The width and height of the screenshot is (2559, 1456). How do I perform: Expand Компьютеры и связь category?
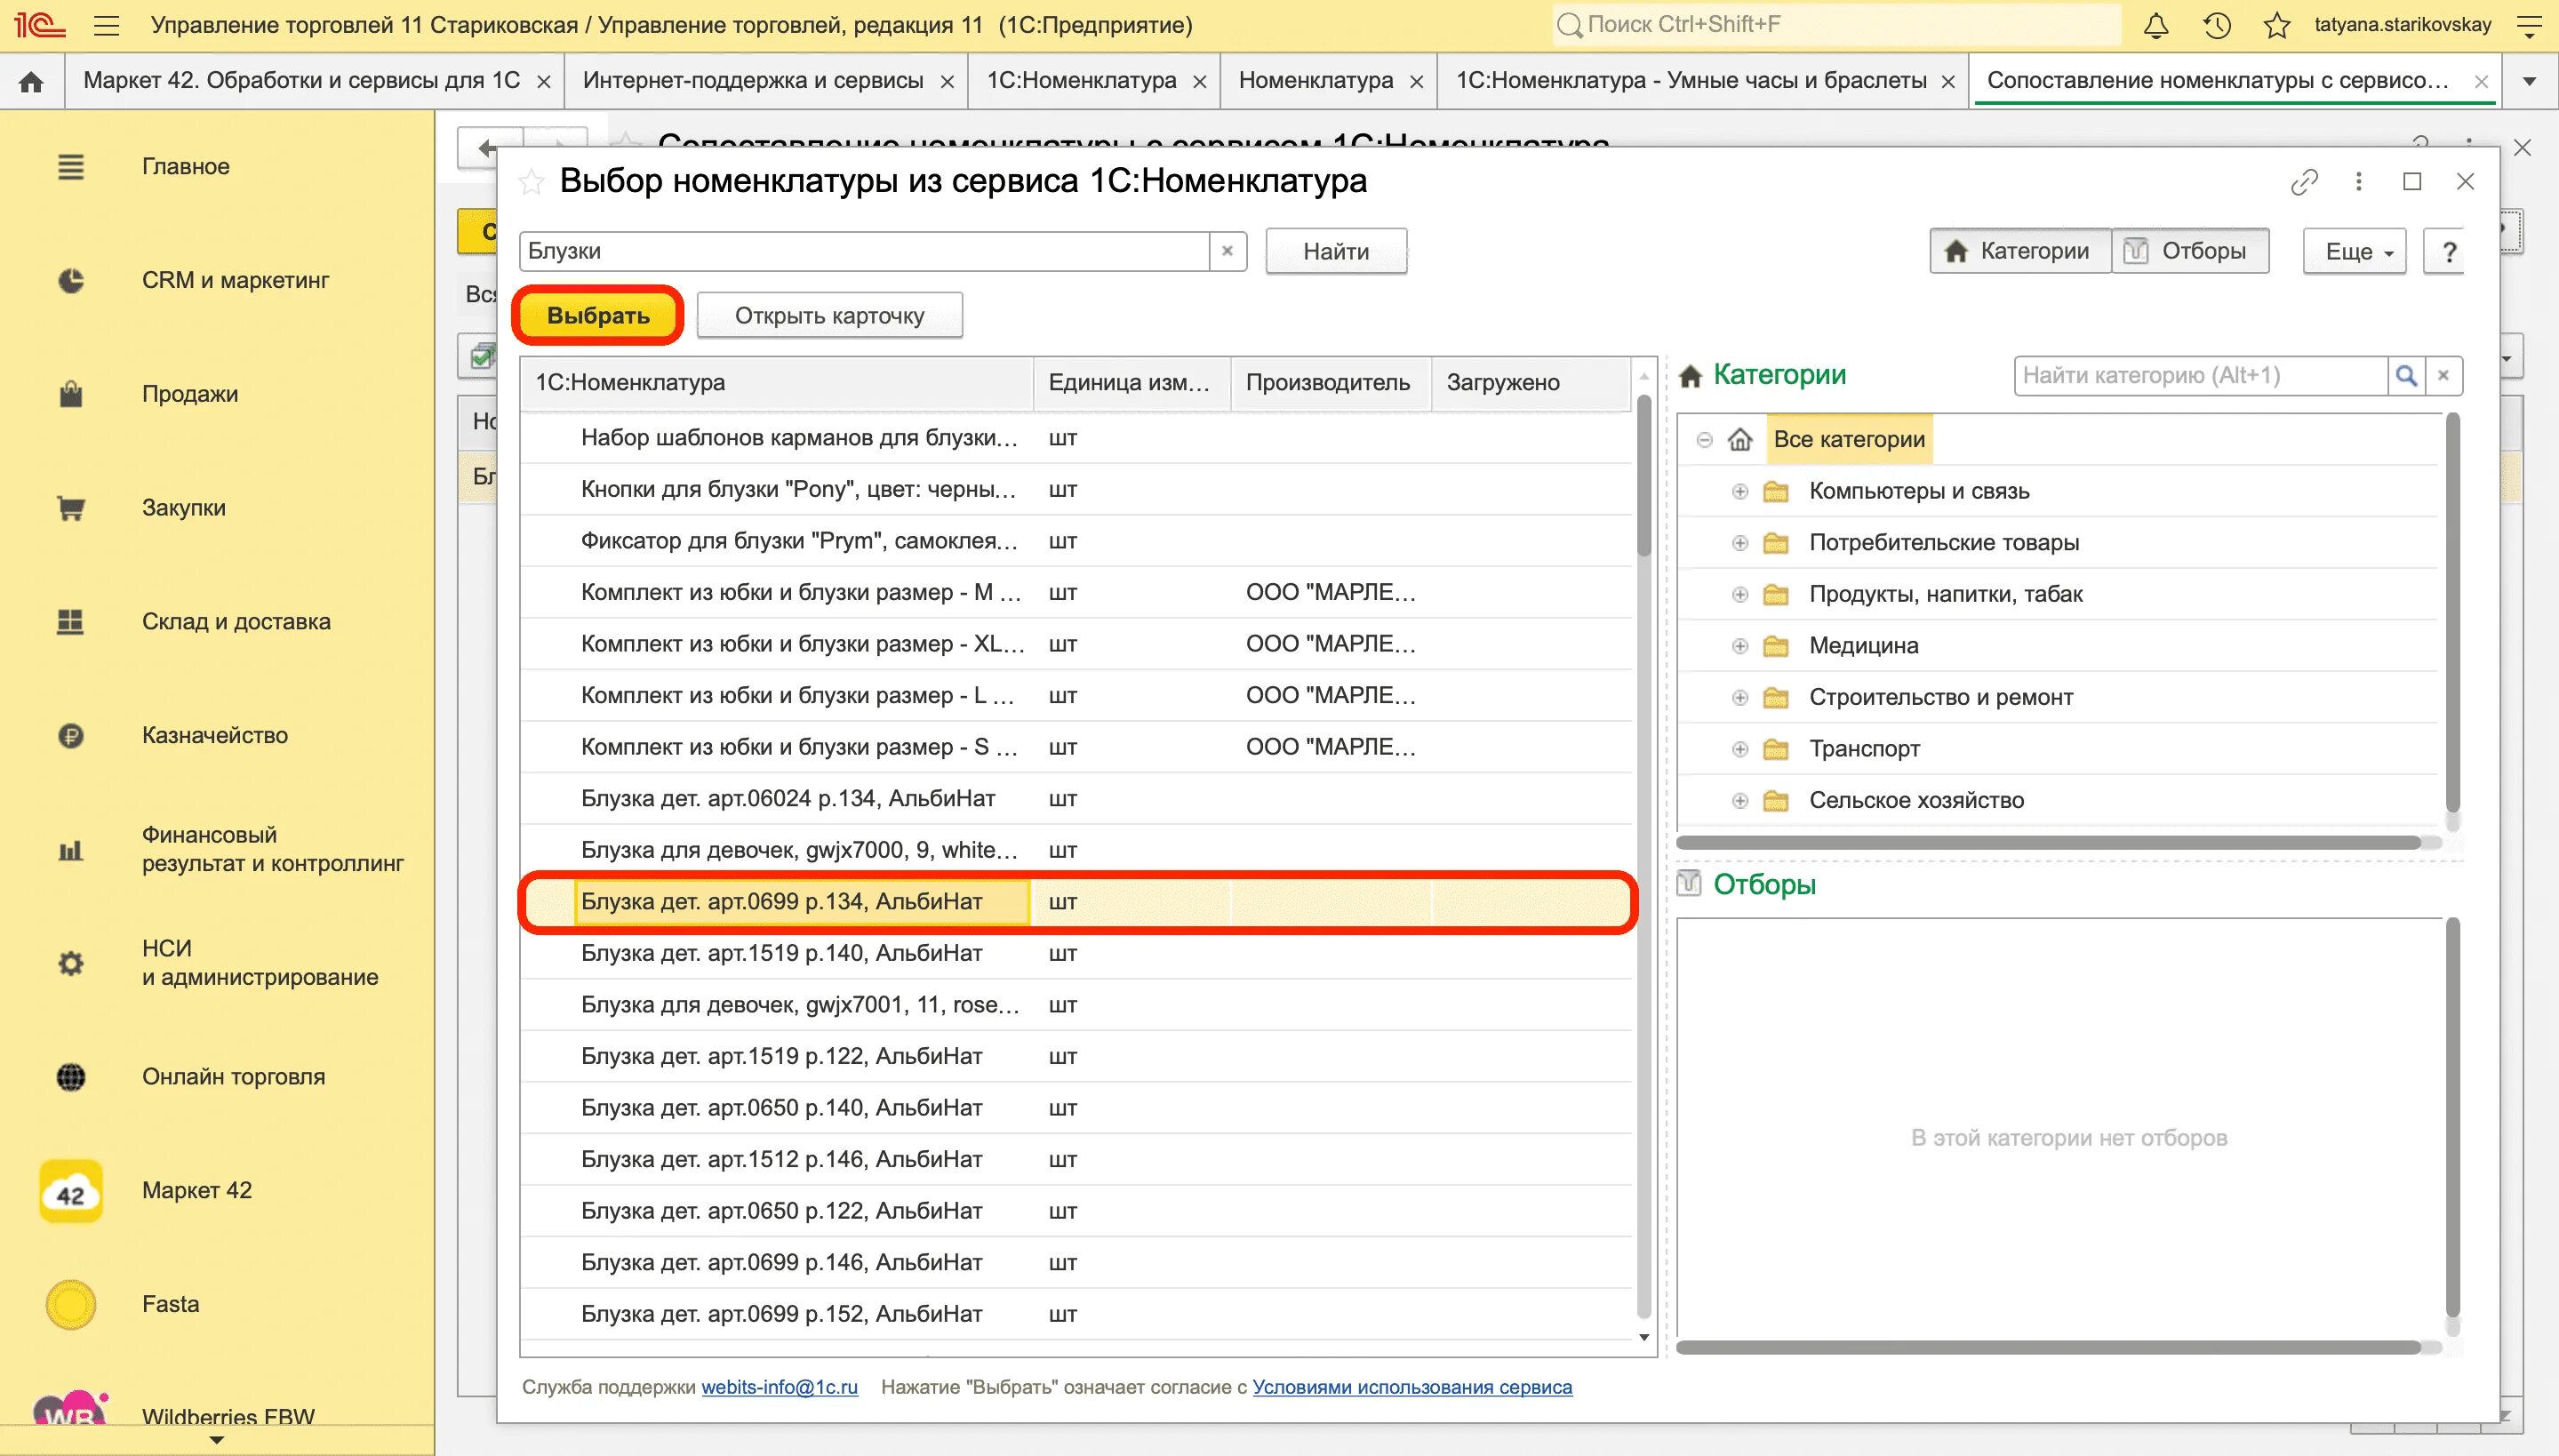tap(1740, 491)
